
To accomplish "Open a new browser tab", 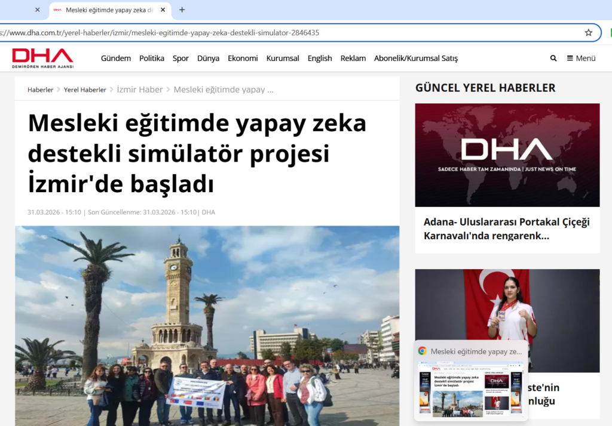I will 182,10.
